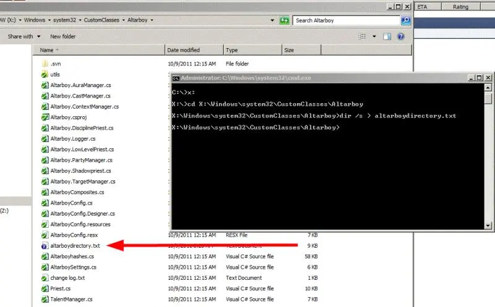Select the altarboydirectory.txt file icon
Screen dimensions: 495x307
click(x=45, y=246)
